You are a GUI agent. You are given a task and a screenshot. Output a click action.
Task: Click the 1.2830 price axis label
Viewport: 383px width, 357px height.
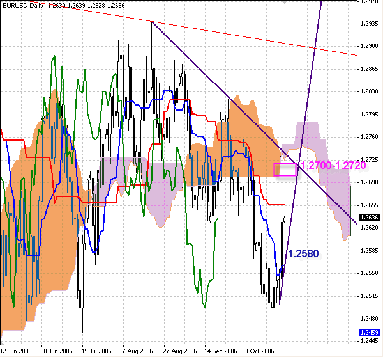pos(370,91)
